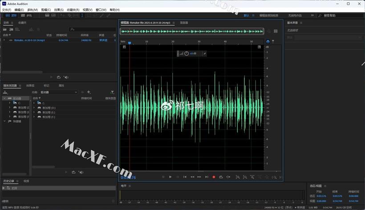This screenshot has width=365, height=210.
Task: Switch to the 效果组 tab
Action: tap(30, 85)
